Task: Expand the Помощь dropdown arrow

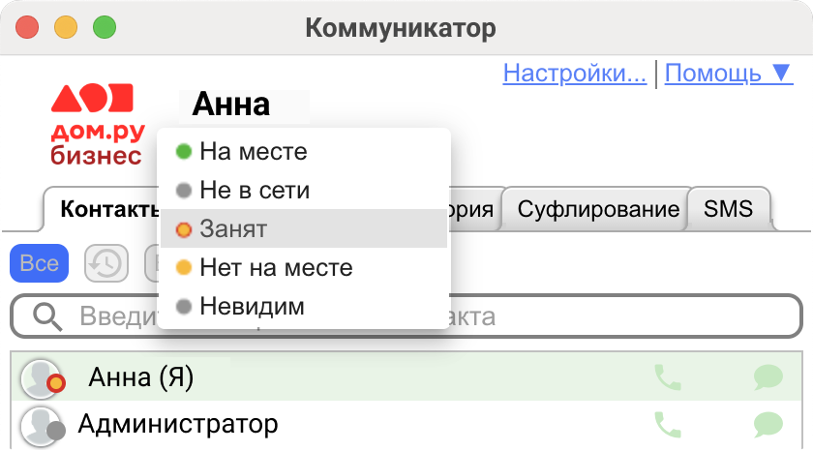Action: point(781,74)
